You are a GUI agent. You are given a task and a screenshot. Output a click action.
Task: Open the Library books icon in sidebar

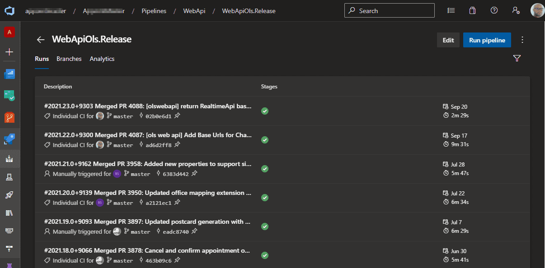(9, 213)
